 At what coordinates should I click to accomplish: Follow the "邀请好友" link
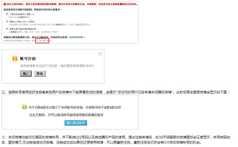point(60,25)
